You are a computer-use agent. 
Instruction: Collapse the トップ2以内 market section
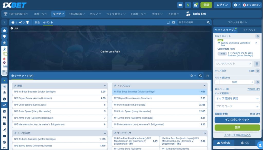(205, 86)
